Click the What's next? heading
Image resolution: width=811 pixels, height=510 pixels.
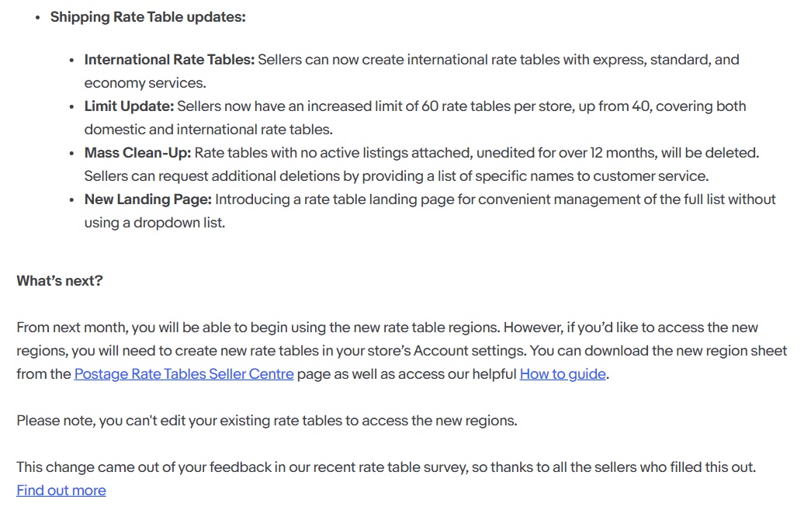[x=60, y=281]
